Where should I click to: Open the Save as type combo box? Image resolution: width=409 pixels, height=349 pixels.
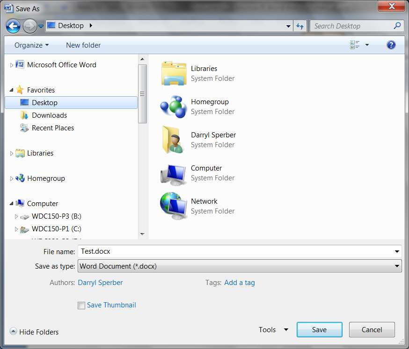[x=240, y=266]
